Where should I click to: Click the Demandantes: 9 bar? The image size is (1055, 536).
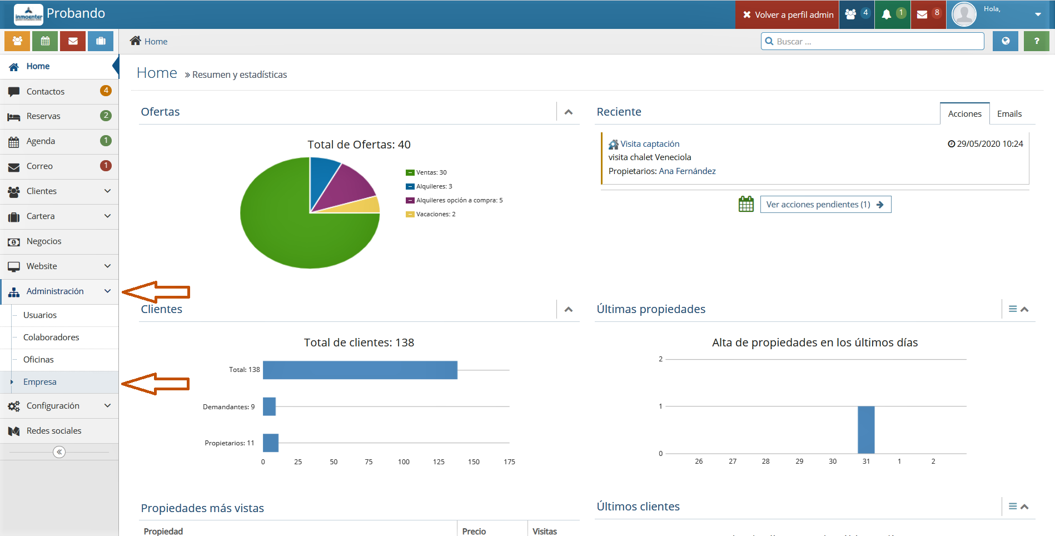pyautogui.click(x=269, y=406)
